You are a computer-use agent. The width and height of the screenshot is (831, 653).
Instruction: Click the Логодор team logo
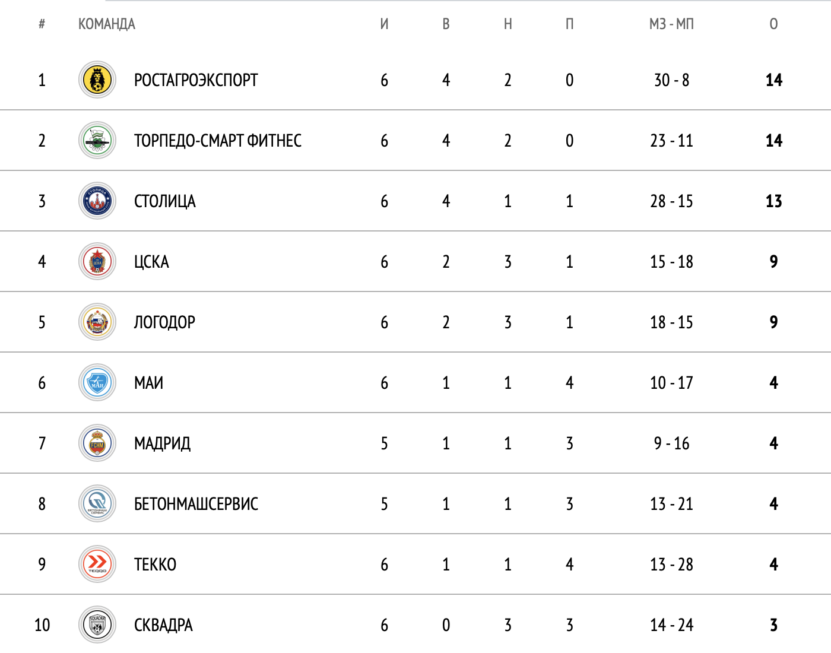[x=97, y=322]
